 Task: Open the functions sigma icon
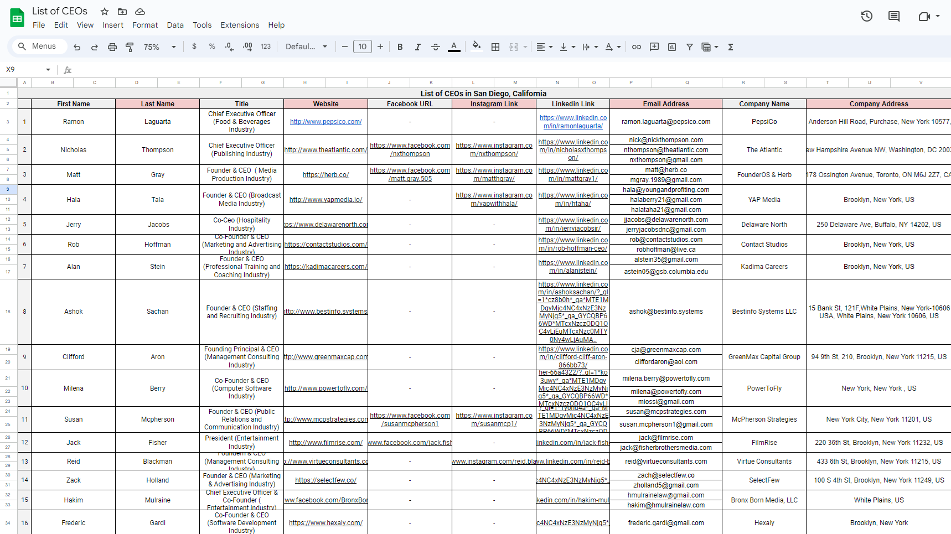click(731, 47)
